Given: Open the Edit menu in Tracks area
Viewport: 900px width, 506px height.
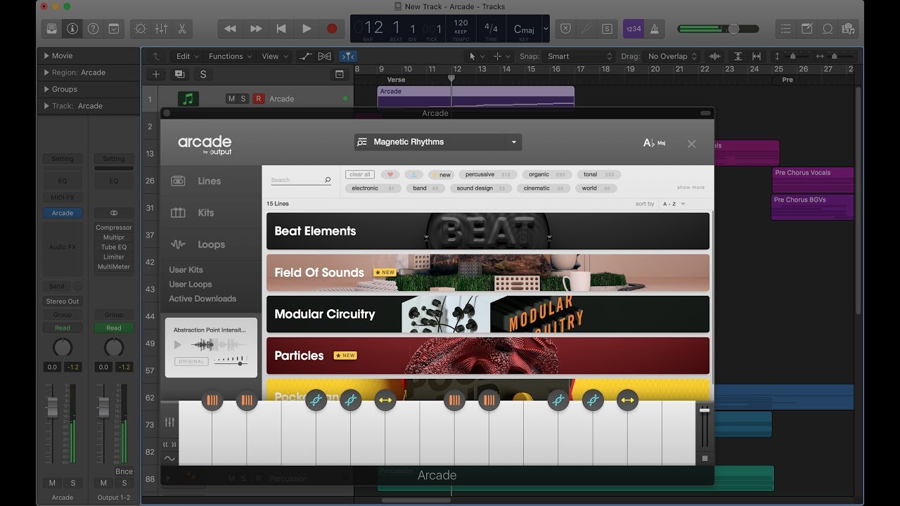Looking at the screenshot, I should (x=188, y=56).
